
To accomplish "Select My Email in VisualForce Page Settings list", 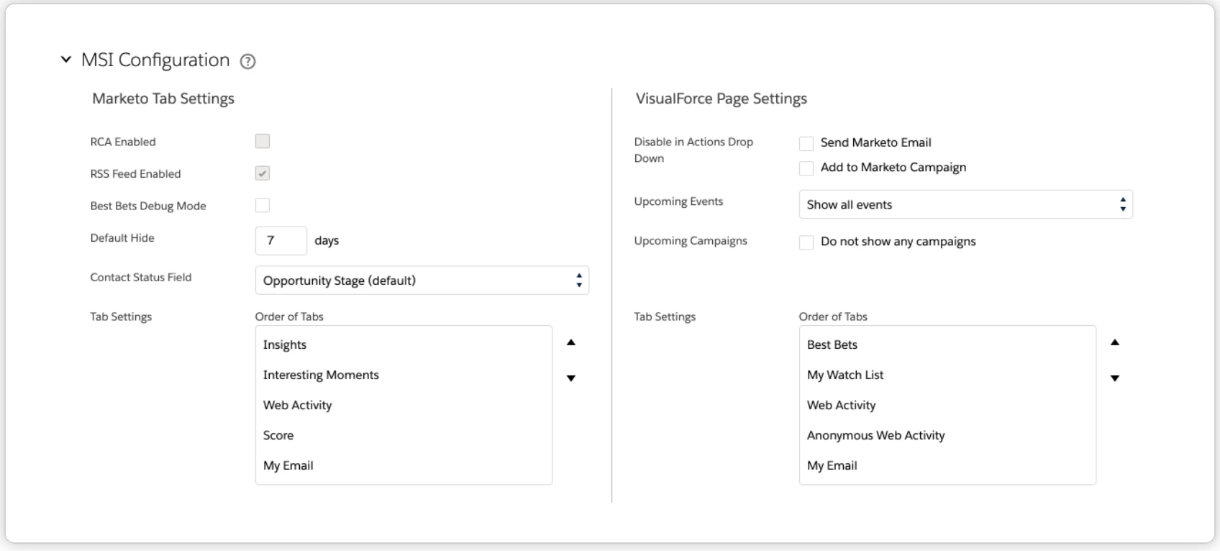I will coord(947,465).
